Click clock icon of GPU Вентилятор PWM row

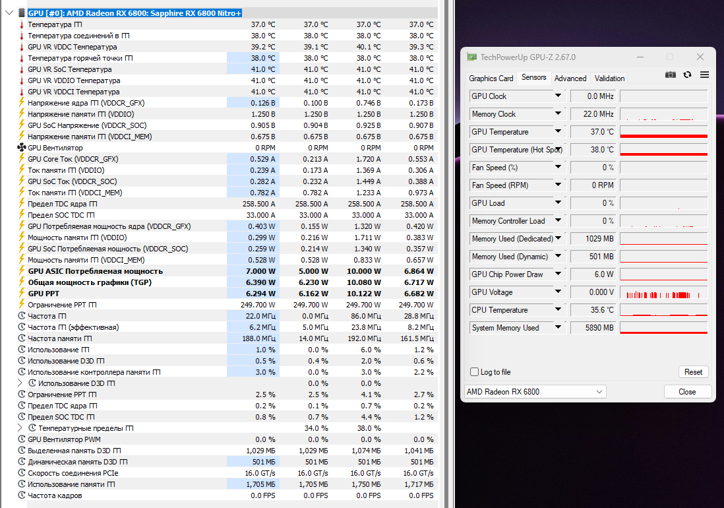21,439
